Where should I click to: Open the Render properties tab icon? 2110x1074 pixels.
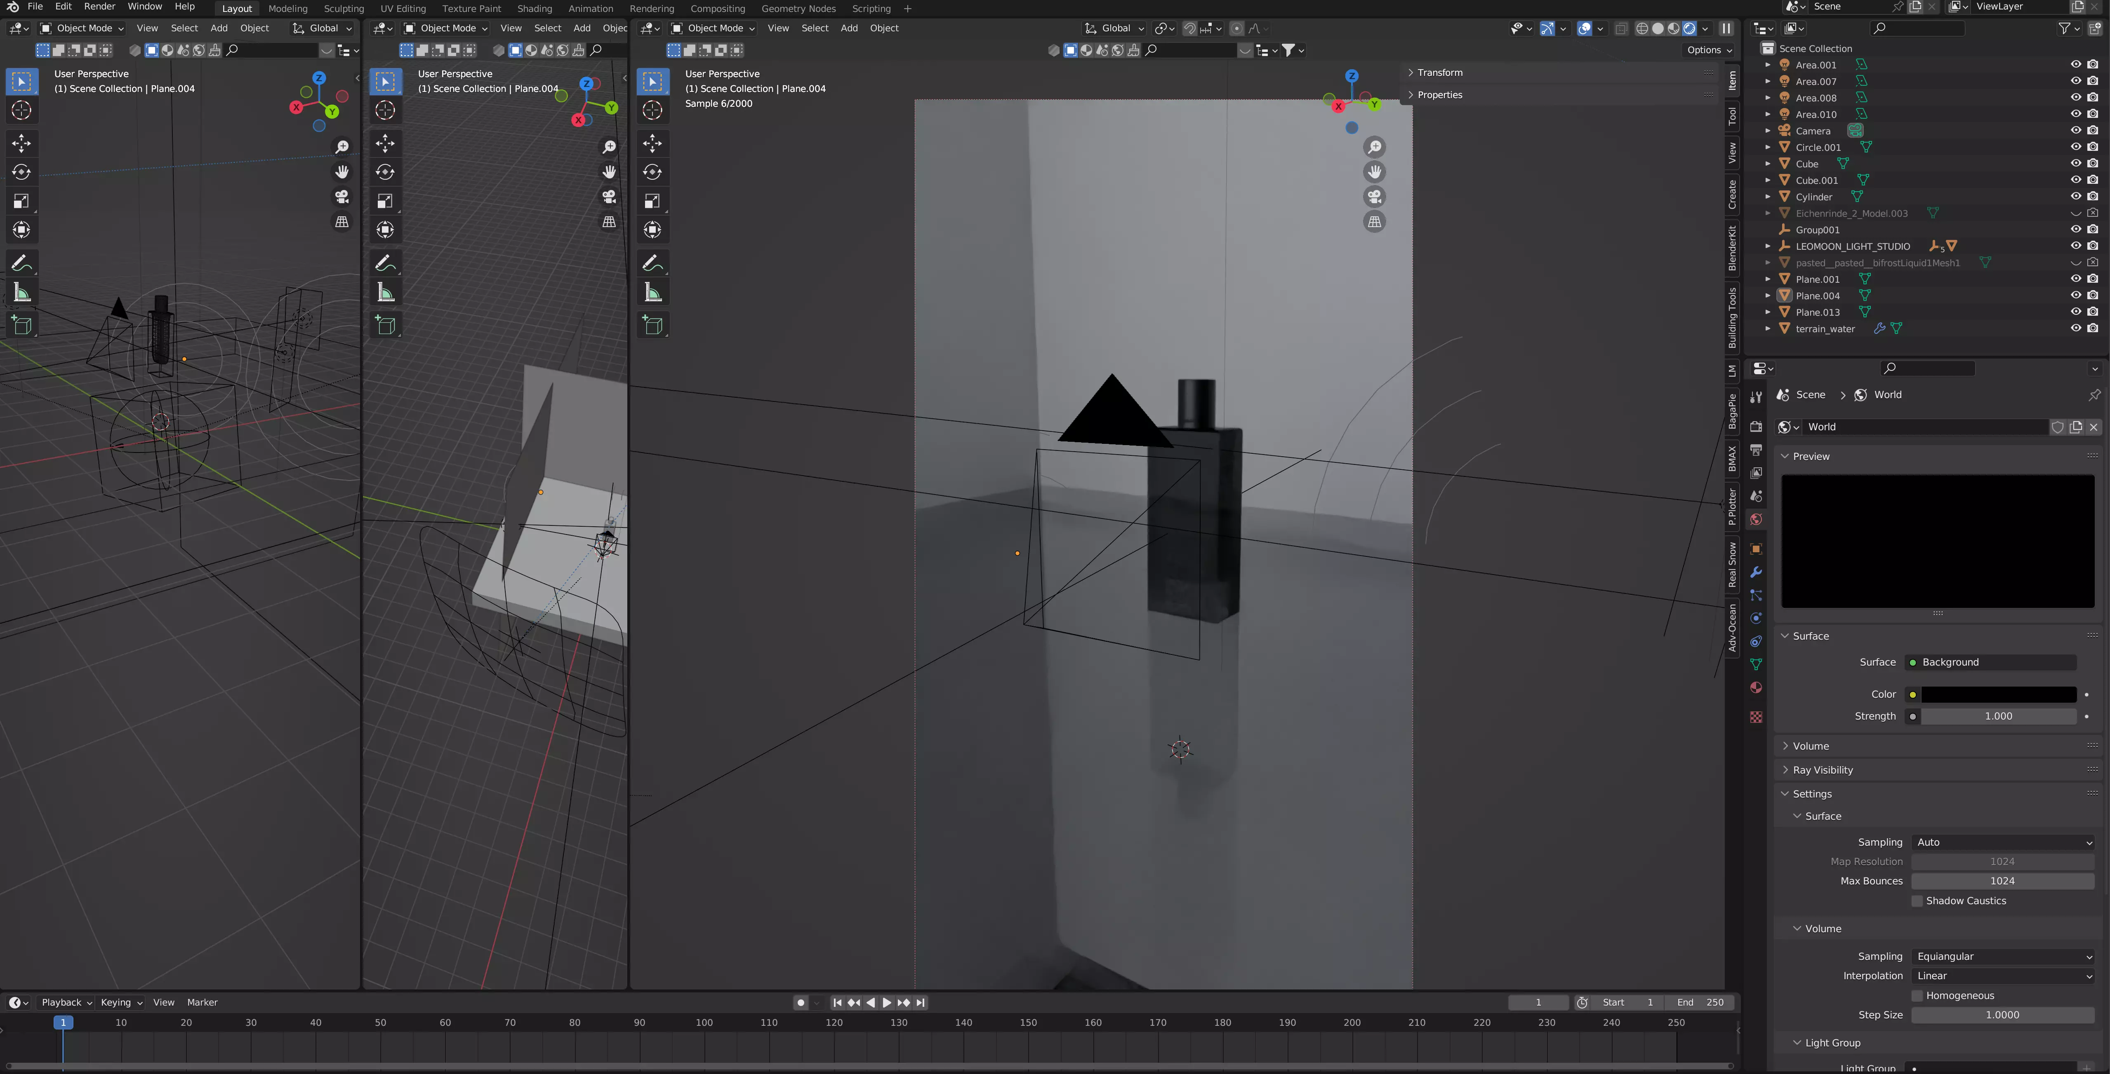1755,427
